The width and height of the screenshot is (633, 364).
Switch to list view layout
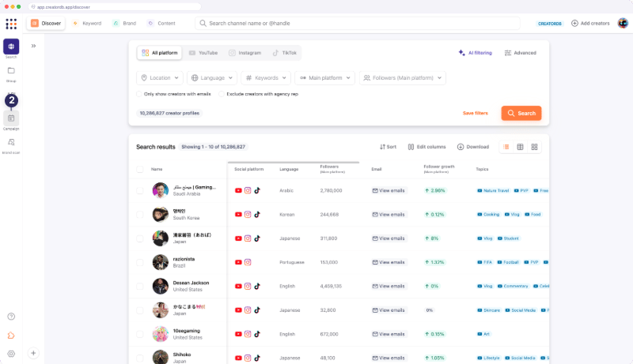(506, 147)
